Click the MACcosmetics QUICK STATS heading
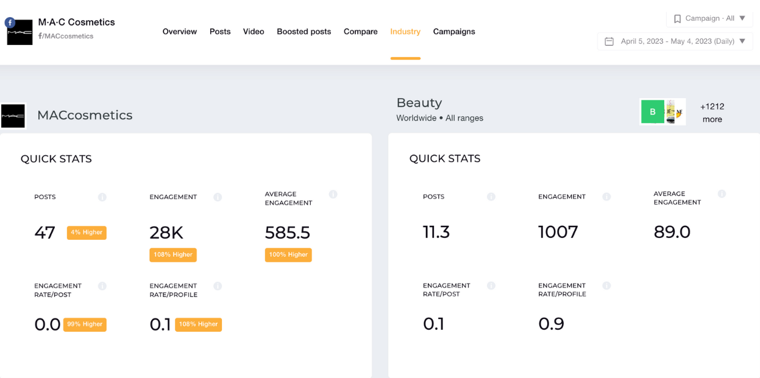 coord(56,159)
